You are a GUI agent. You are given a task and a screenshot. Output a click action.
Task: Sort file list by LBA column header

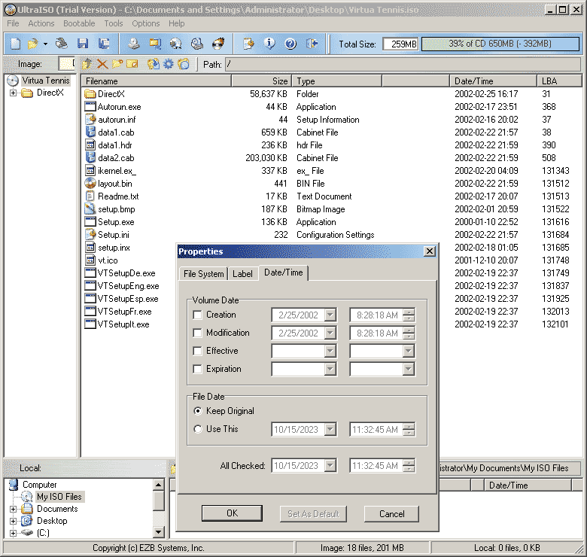coord(559,81)
